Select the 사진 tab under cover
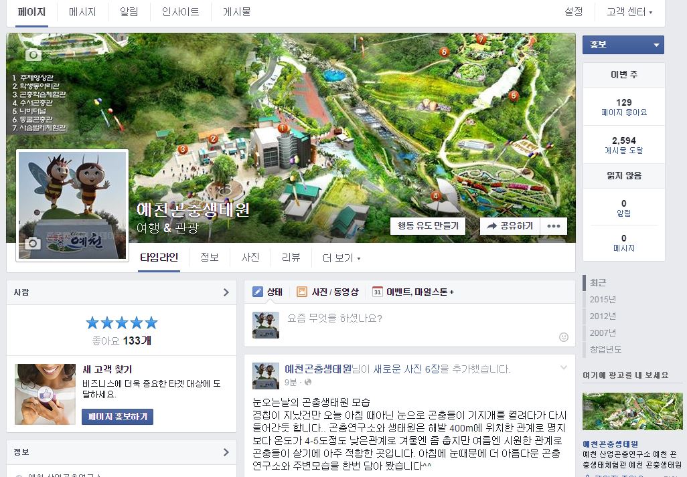 (x=250, y=258)
